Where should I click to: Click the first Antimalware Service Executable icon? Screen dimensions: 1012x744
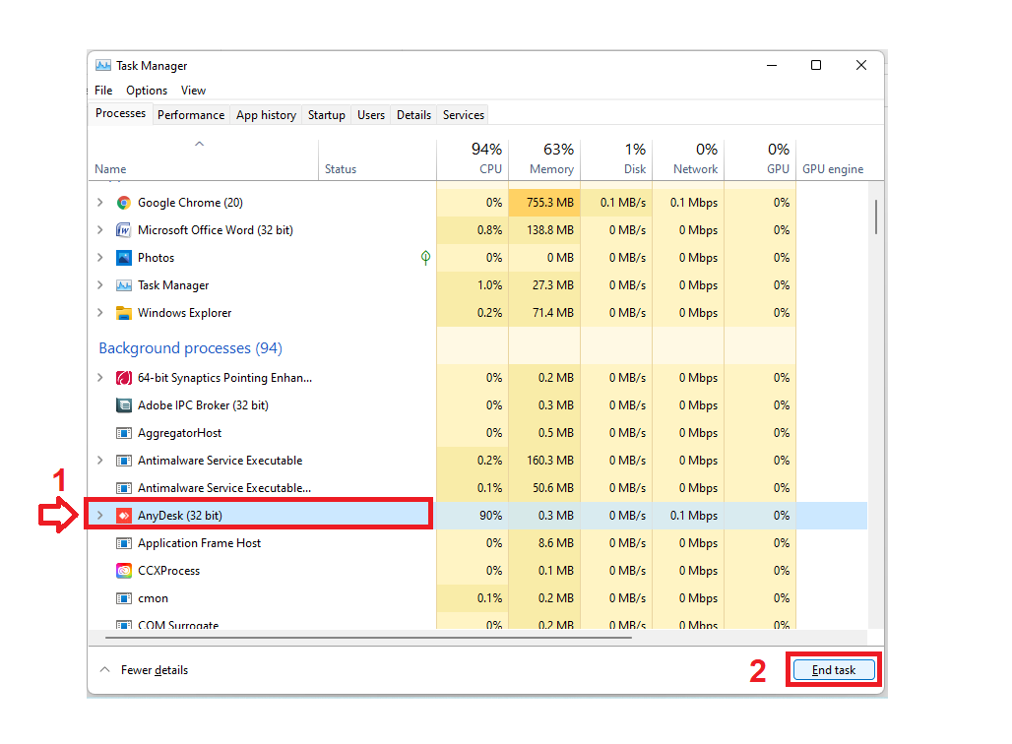(x=123, y=461)
